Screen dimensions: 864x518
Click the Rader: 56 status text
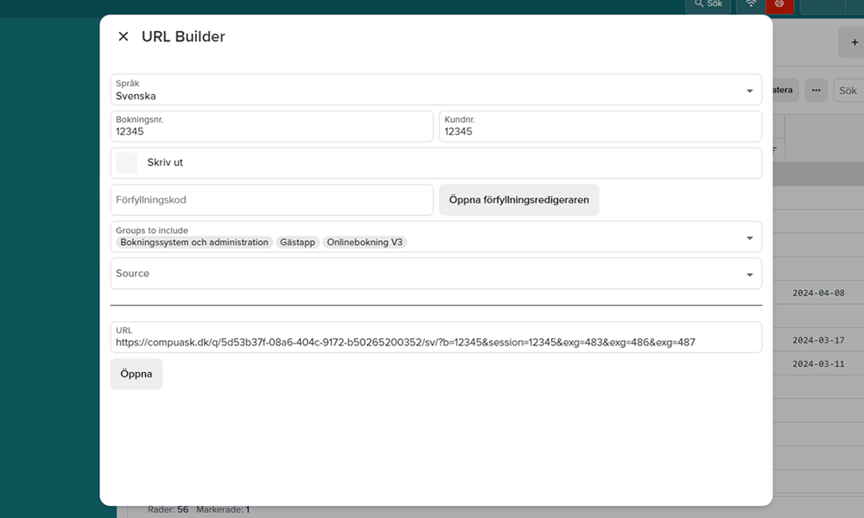point(168,509)
